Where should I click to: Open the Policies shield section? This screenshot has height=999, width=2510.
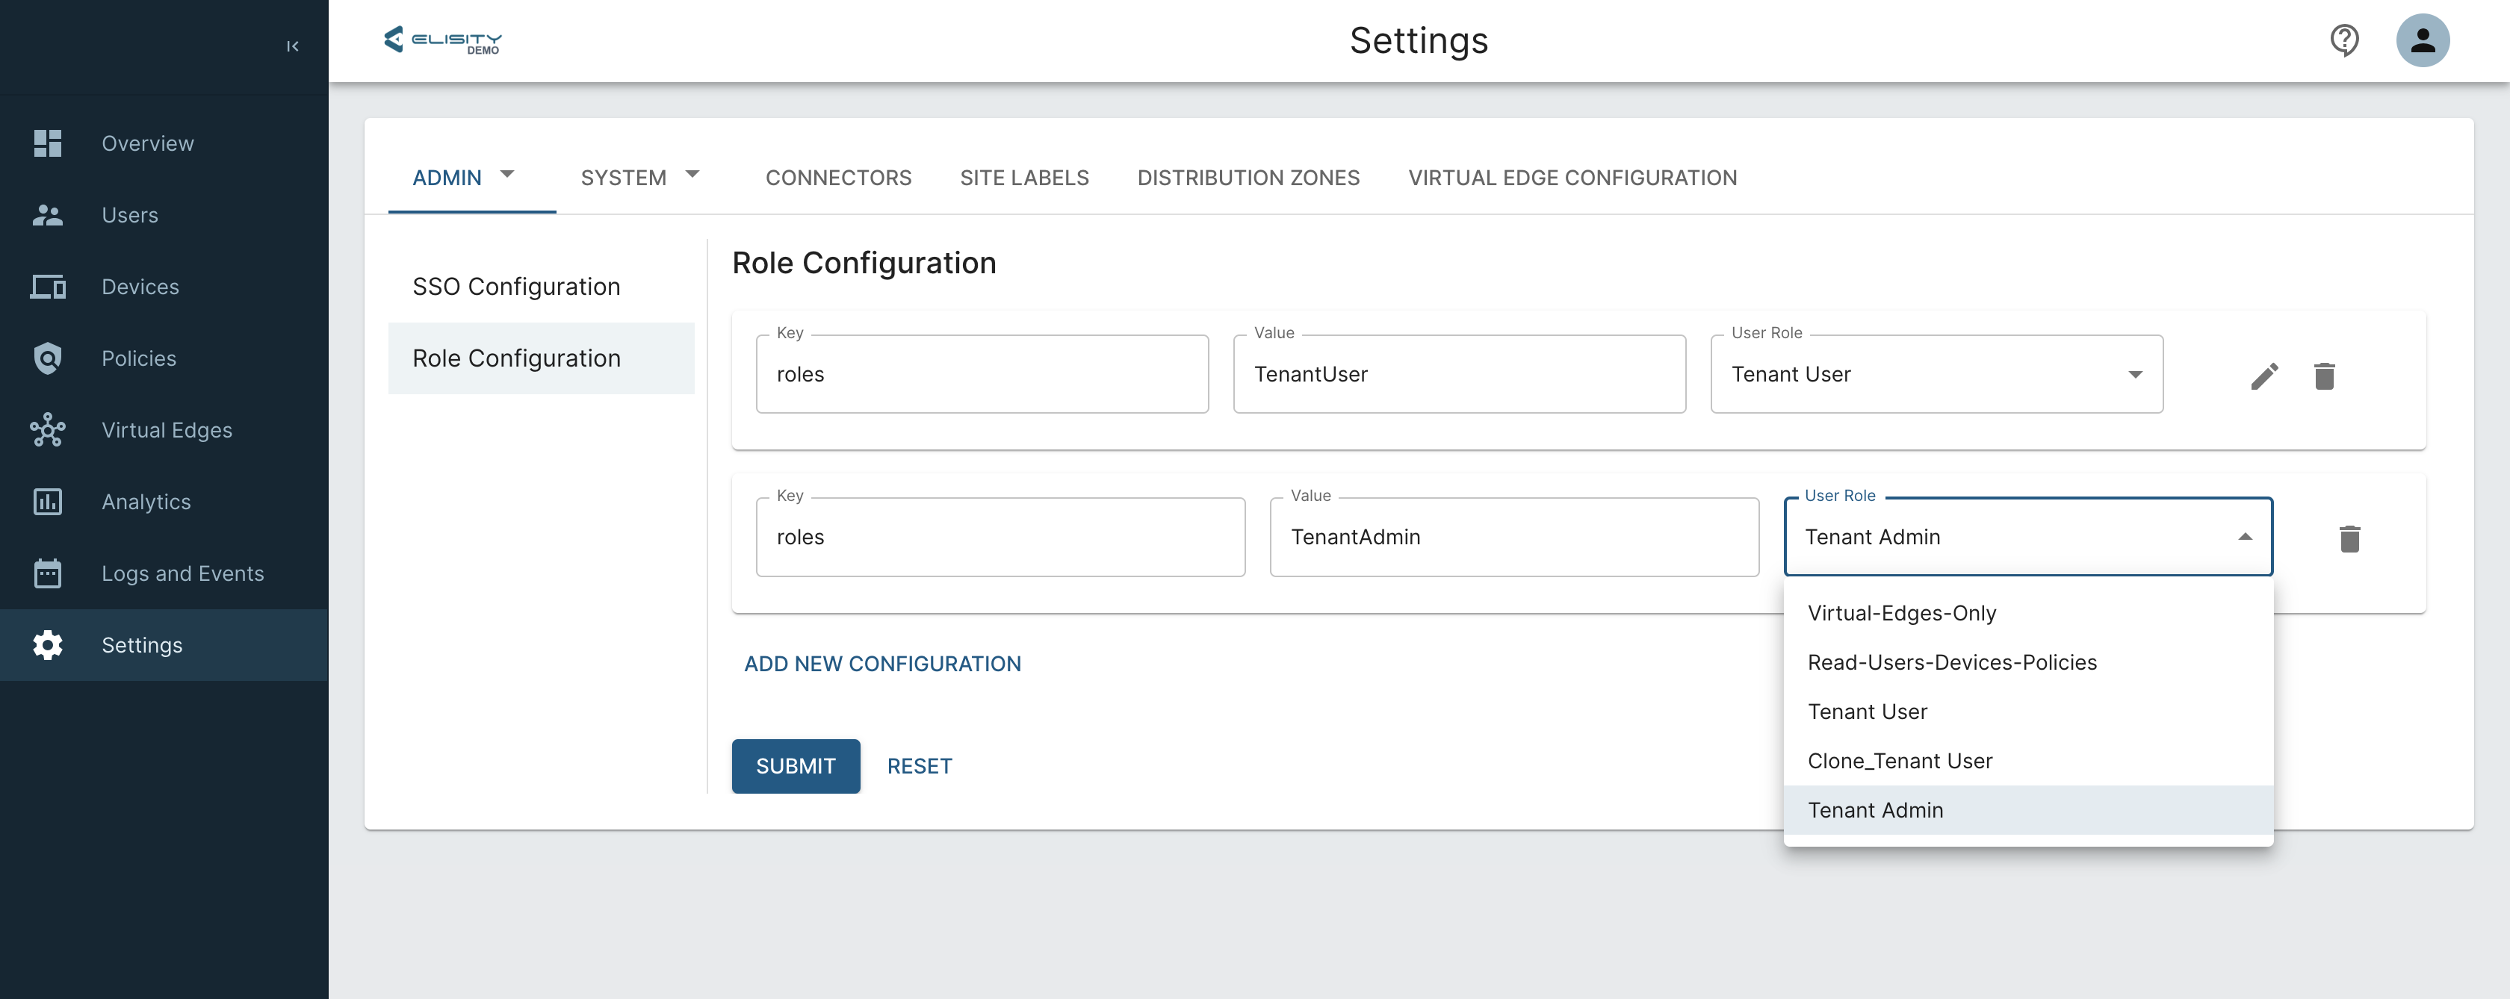[x=138, y=358]
